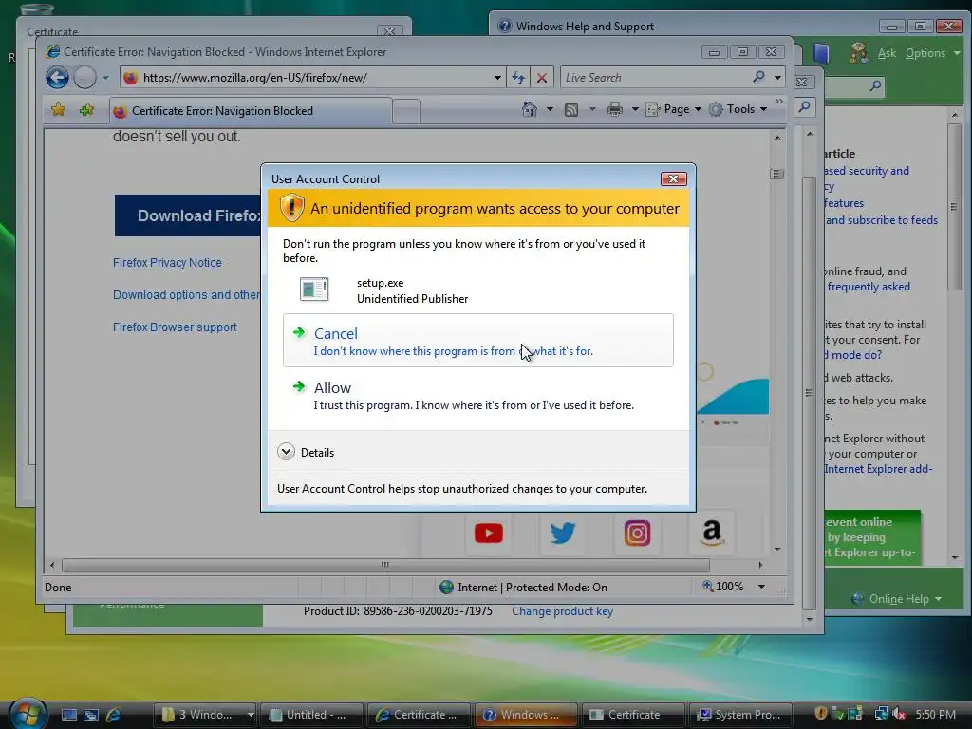Click Download options and other link
The image size is (972, 729).
[187, 295]
